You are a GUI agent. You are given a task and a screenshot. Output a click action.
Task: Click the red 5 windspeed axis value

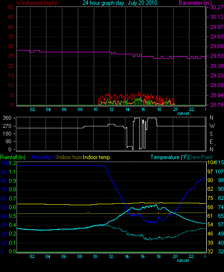coord(12,95)
